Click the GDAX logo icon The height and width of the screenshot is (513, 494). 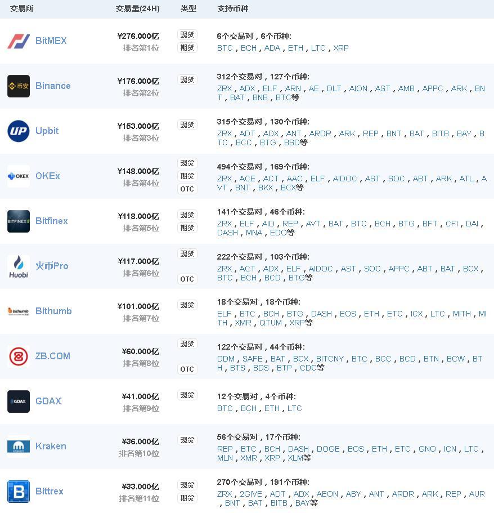pos(19,402)
